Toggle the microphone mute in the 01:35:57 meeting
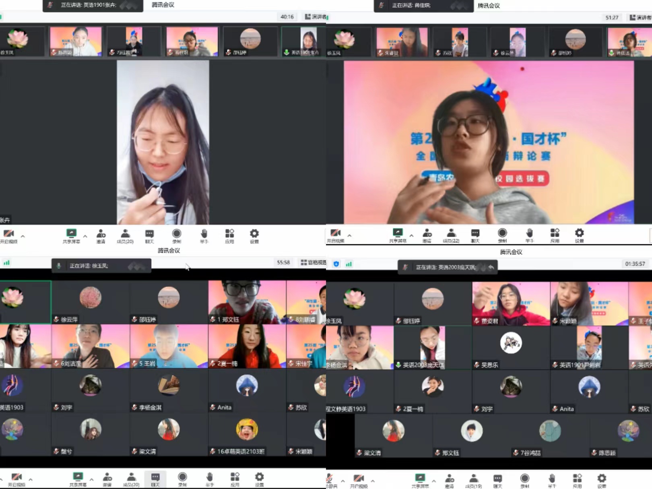652x489 pixels. coord(330,480)
